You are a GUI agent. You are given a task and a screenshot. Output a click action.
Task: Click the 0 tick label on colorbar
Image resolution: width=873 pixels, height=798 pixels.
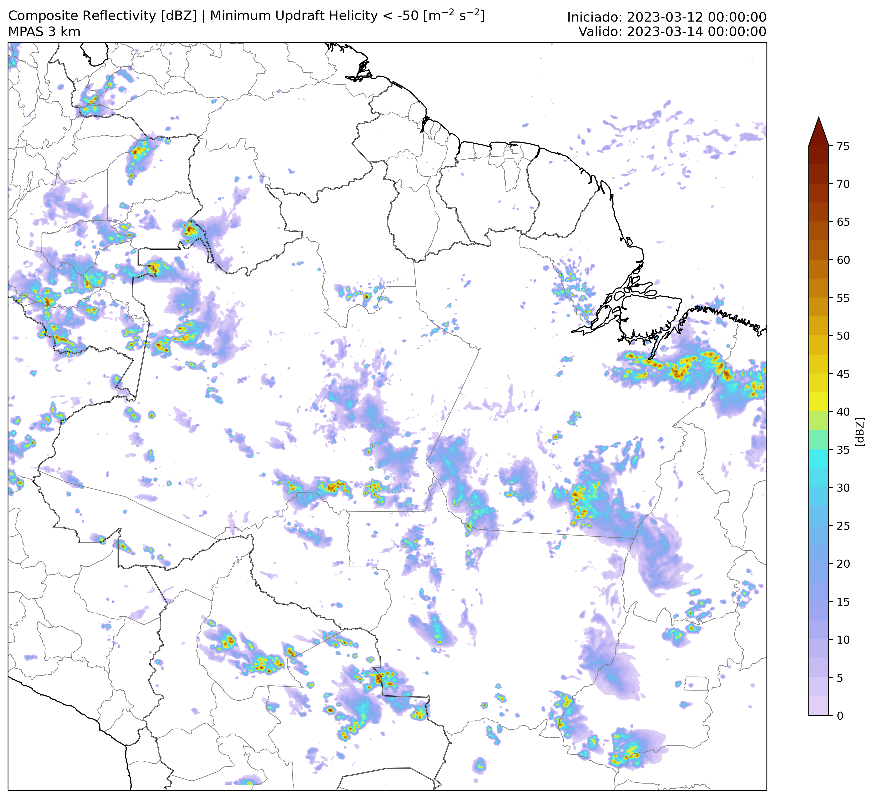[840, 716]
